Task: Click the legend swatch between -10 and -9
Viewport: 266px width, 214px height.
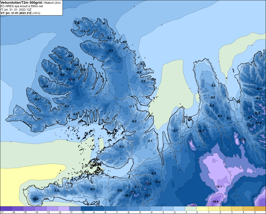Action: pyautogui.click(x=87, y=209)
